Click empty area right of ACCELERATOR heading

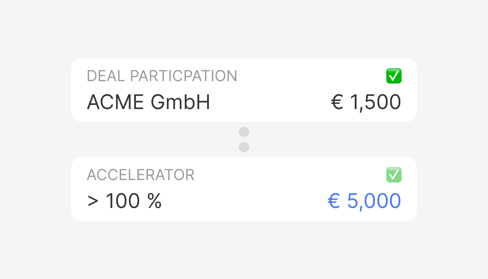[x=289, y=175]
